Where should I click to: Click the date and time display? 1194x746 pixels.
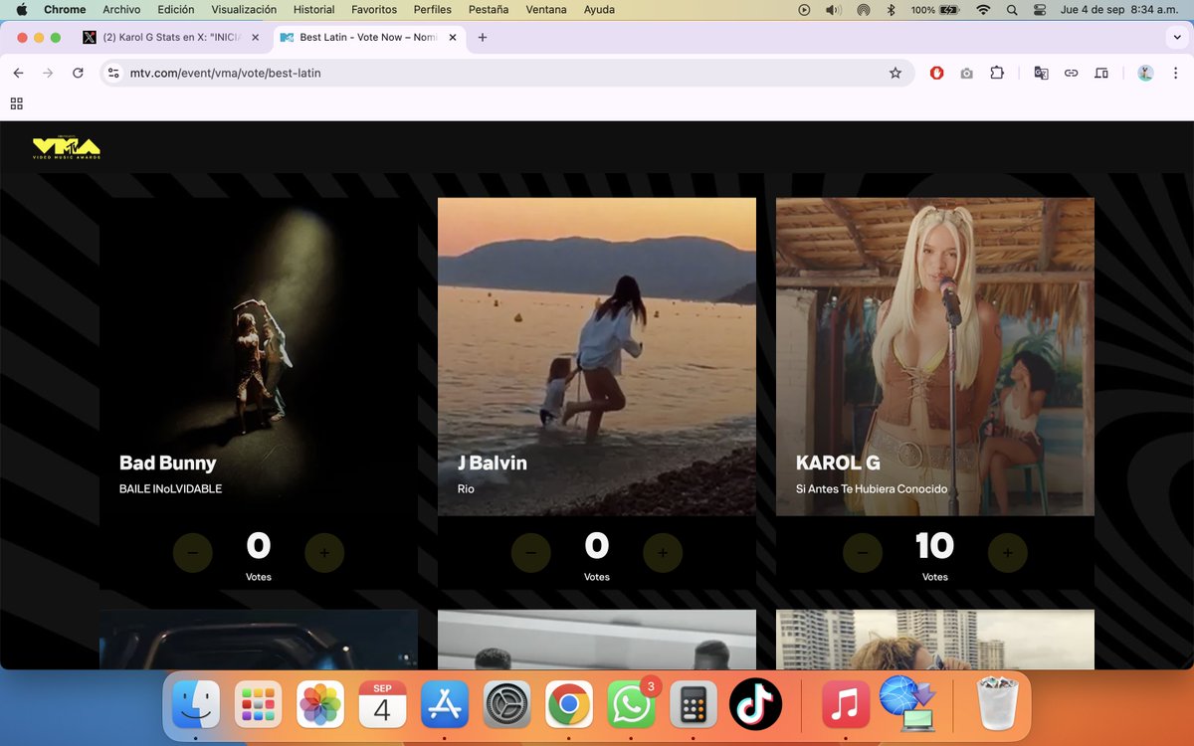pyautogui.click(x=1120, y=9)
